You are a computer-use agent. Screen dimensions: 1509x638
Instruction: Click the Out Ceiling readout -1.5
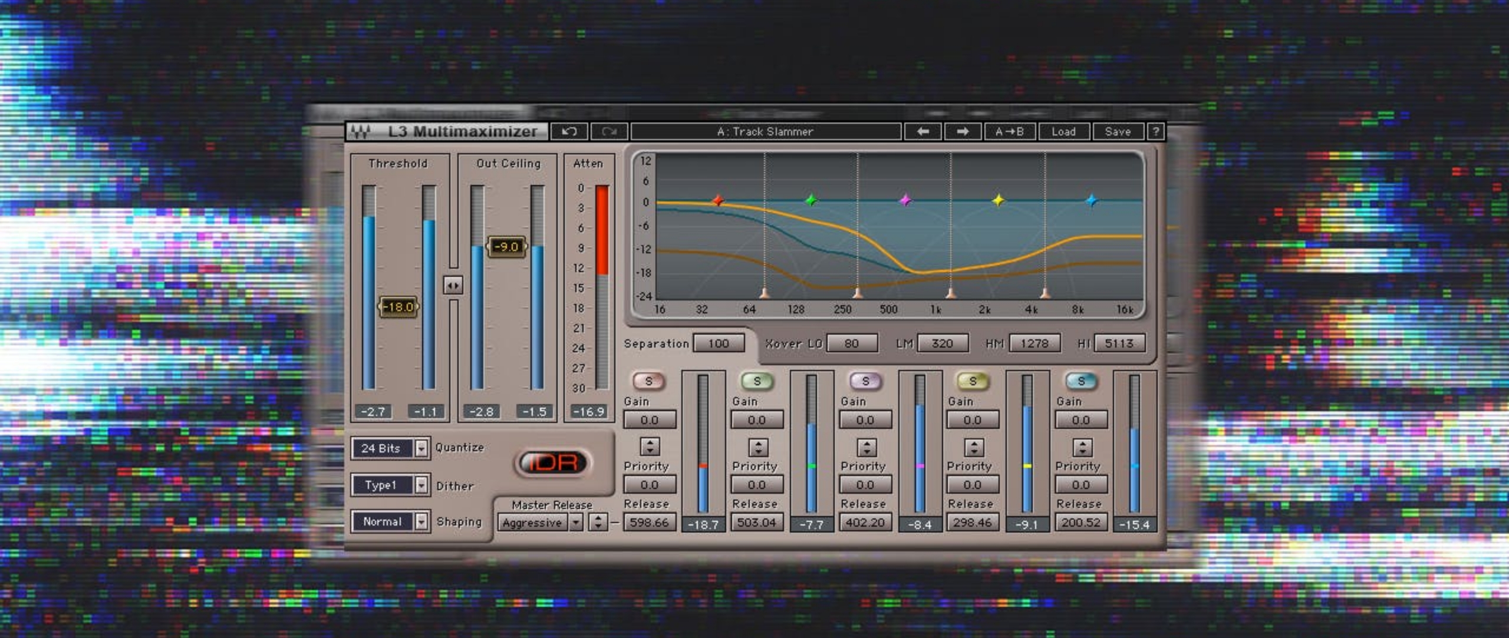(535, 412)
